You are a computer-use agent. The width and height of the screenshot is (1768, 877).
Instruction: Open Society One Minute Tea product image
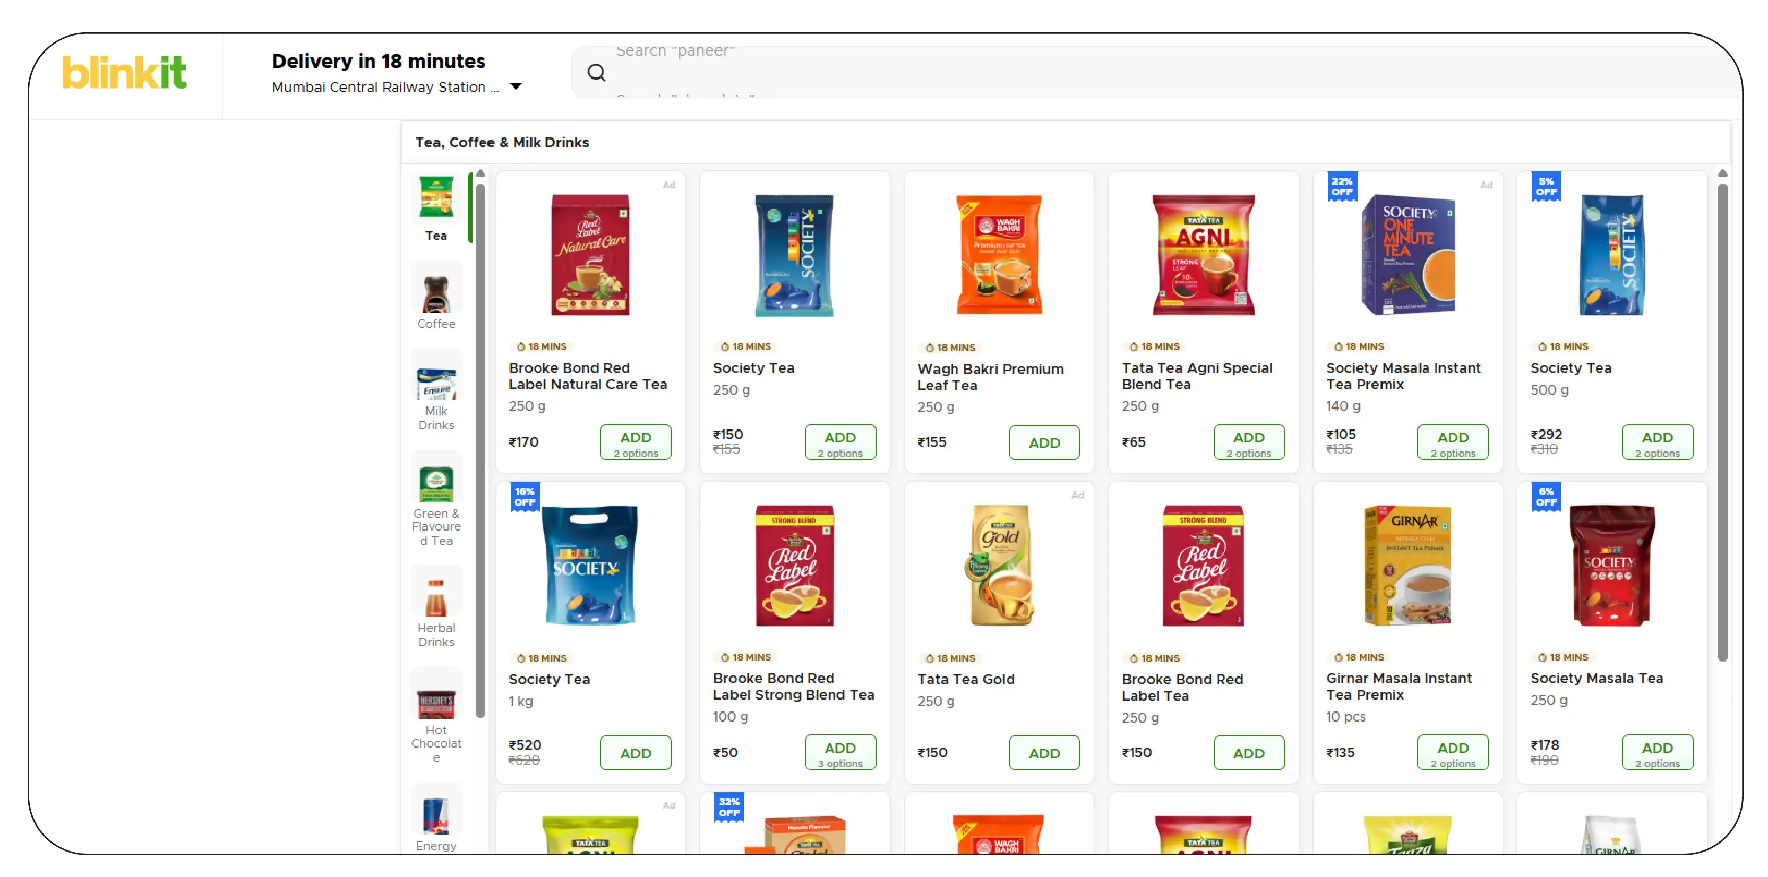click(1407, 255)
